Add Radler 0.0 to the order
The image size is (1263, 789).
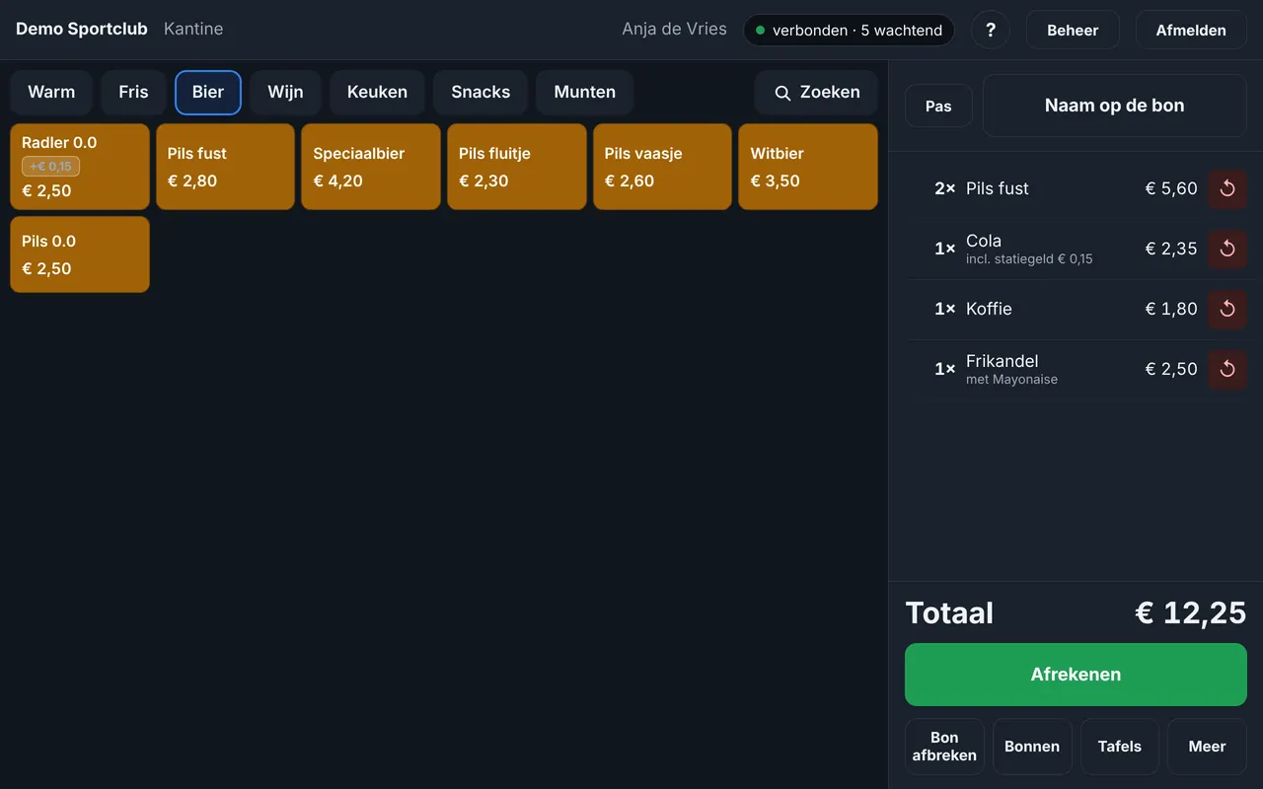(80, 167)
